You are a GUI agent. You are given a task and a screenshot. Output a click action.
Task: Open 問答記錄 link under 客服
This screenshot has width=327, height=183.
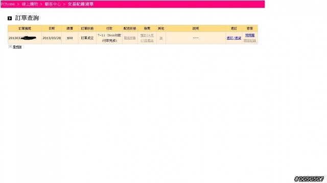(250, 41)
